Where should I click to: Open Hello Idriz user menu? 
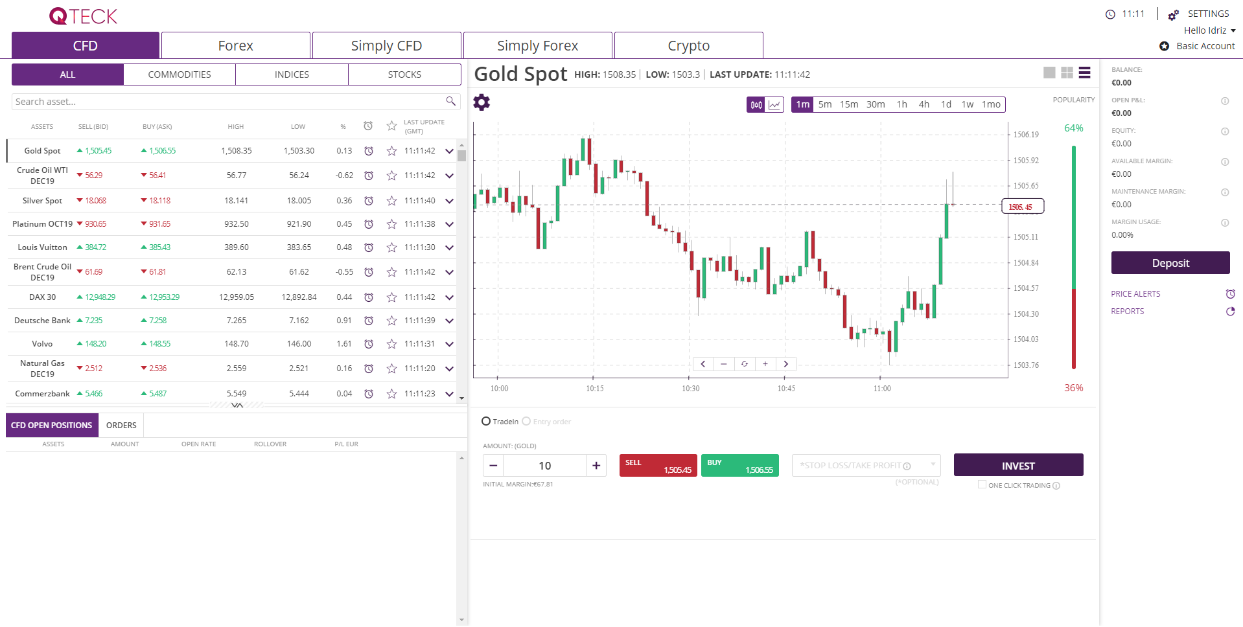pos(1209,30)
